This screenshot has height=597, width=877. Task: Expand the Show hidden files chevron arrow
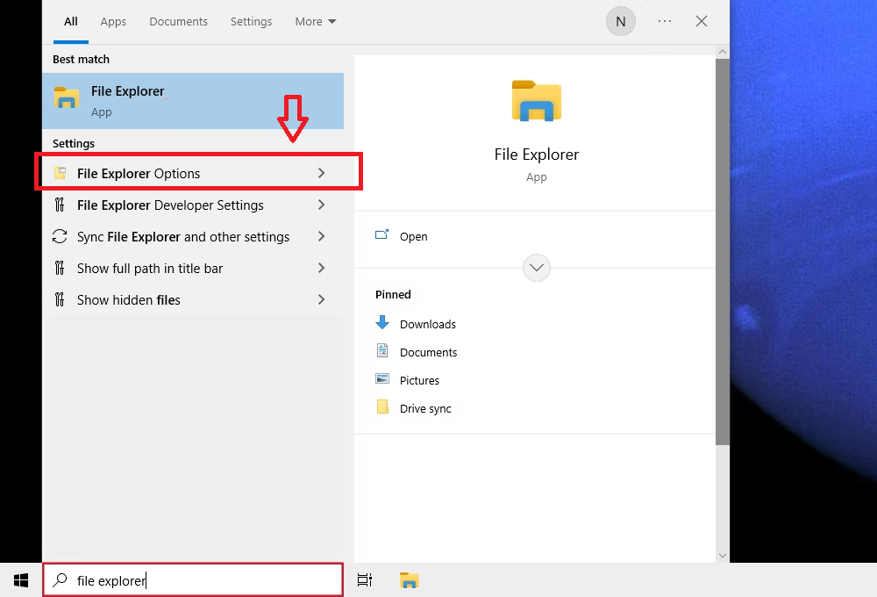click(x=321, y=300)
